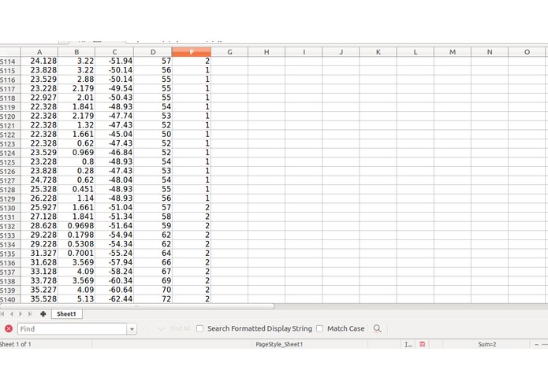This screenshot has height=389, width=548.
Task: Select row 5114 header
Action: (10, 61)
